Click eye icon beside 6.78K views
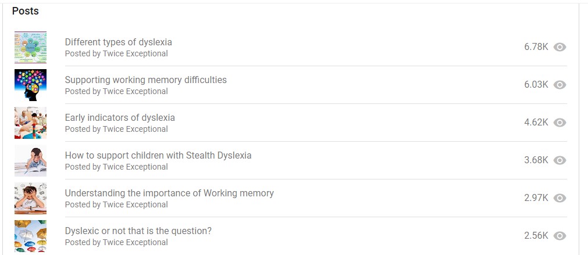Viewport: 588px width, 255px height. (560, 47)
